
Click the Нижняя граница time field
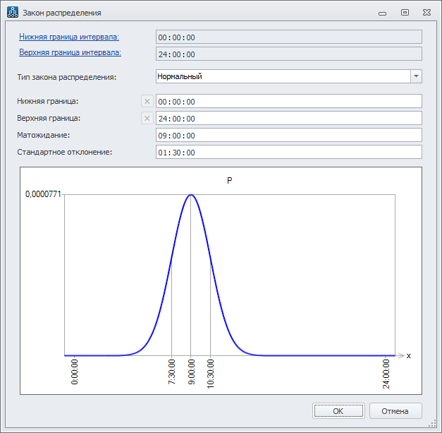pos(288,102)
